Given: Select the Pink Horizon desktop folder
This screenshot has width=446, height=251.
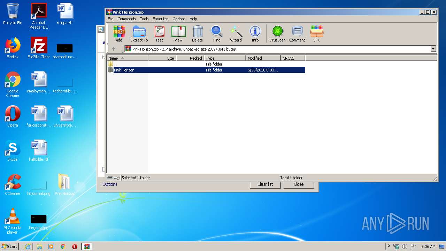Looking at the screenshot, I should pyautogui.click(x=65, y=185).
